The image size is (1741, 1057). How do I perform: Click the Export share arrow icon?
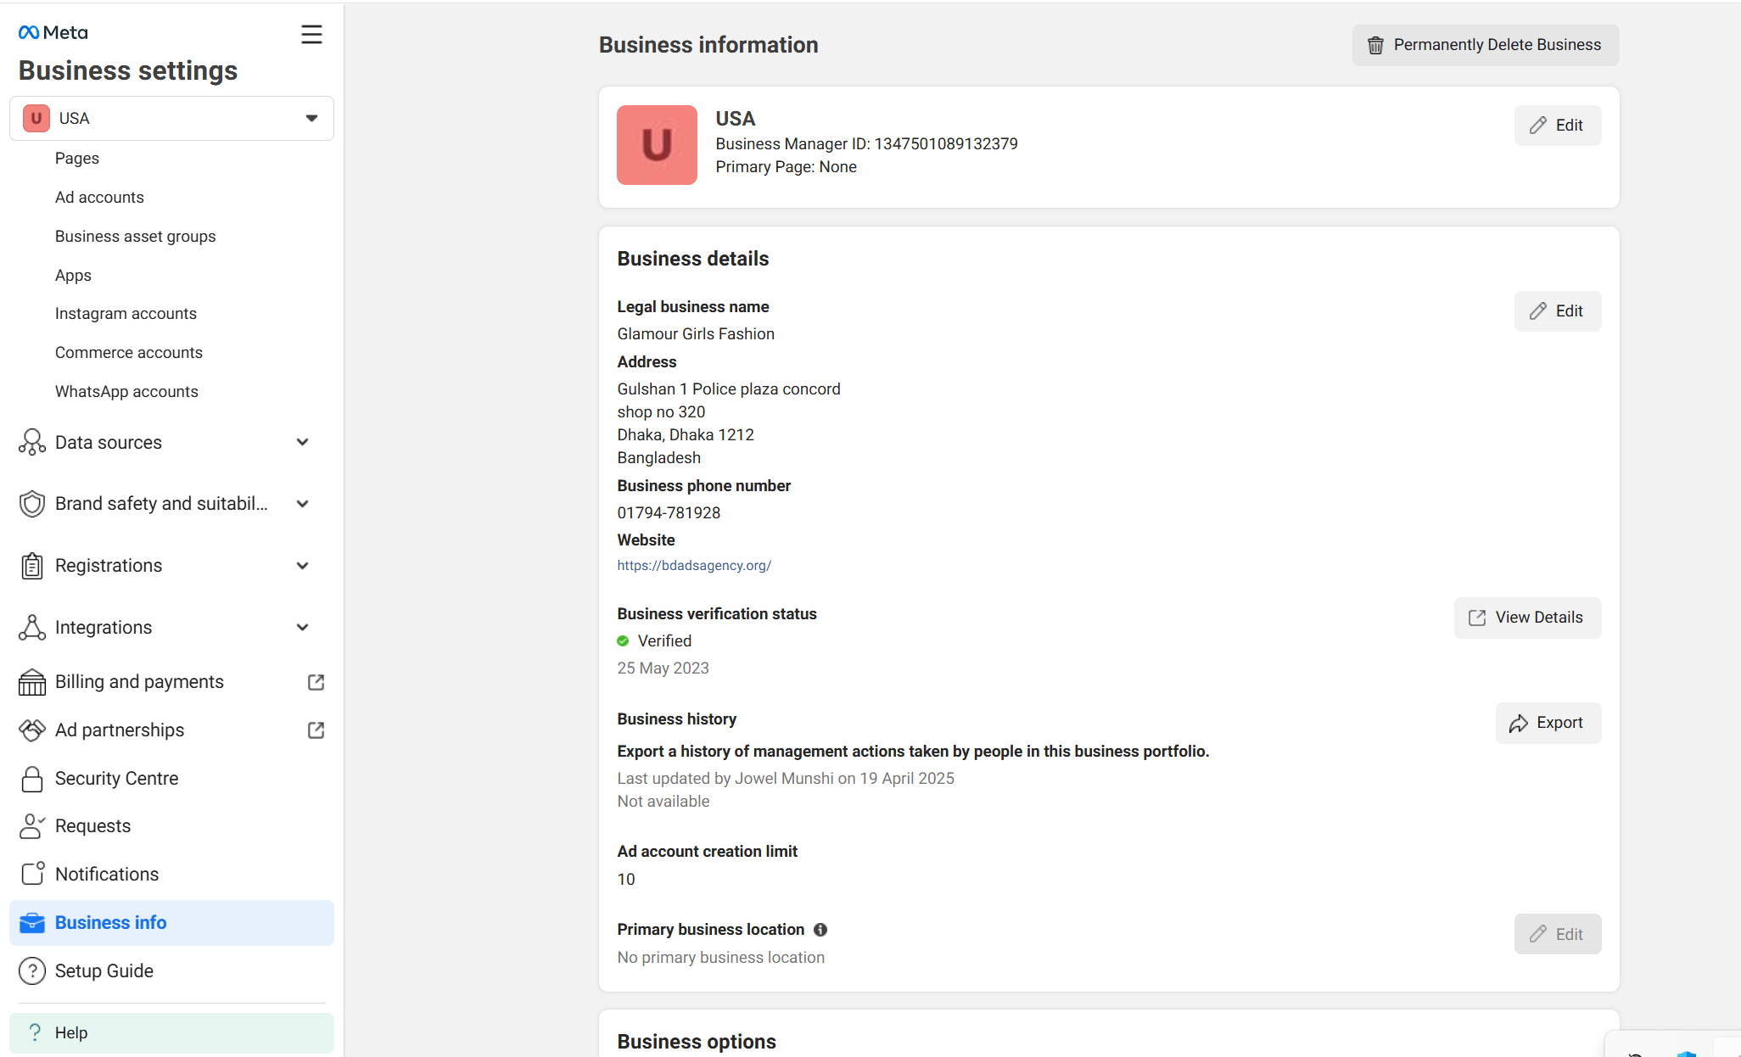(1519, 723)
